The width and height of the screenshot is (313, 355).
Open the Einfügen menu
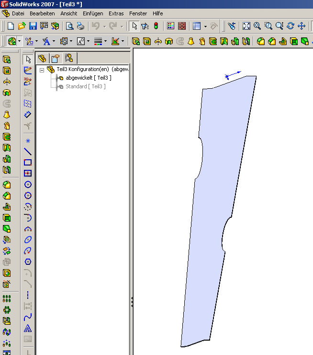[x=93, y=13]
